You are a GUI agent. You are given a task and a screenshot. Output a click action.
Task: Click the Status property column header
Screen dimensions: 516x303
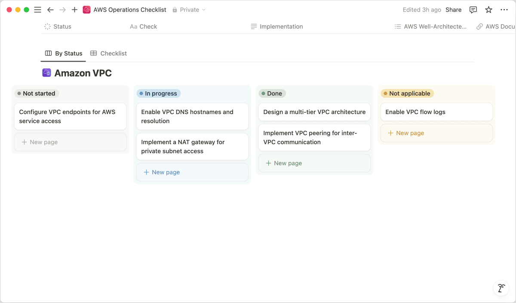pos(58,26)
